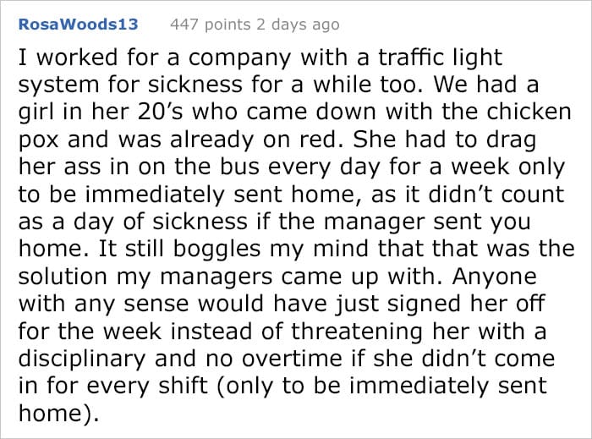
Task: Click the word 'pox' in the comment
Action: click(x=39, y=140)
